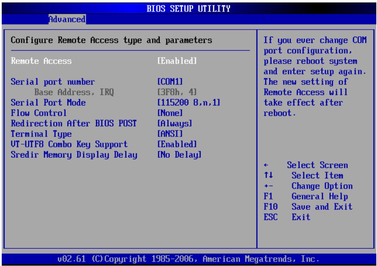Change Sredir Memory Display Delay [No Delay]
Image resolution: width=377 pixels, height=266 pixels.
click(179, 155)
